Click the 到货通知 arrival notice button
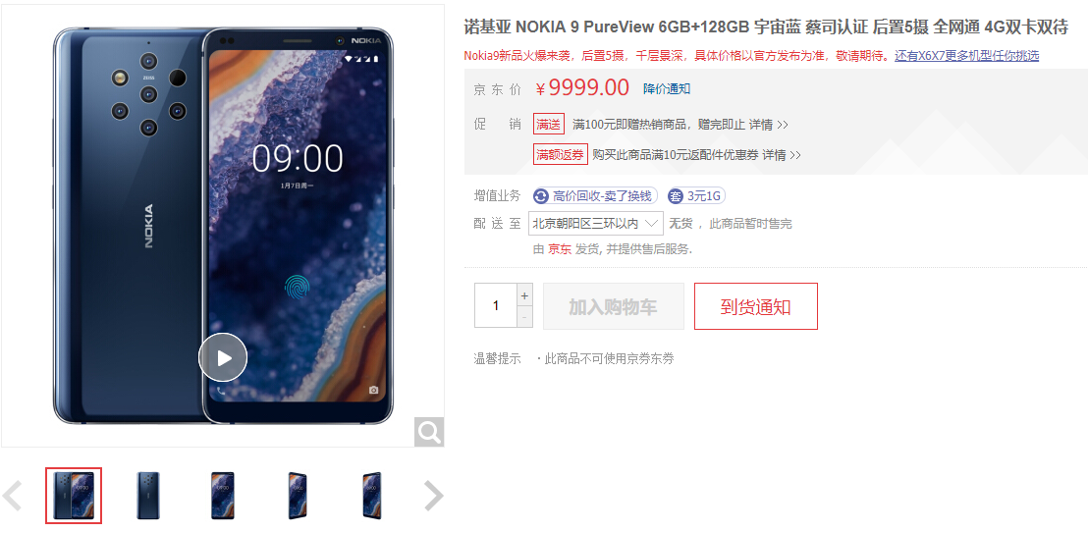This screenshot has width=1088, height=533. (x=756, y=306)
